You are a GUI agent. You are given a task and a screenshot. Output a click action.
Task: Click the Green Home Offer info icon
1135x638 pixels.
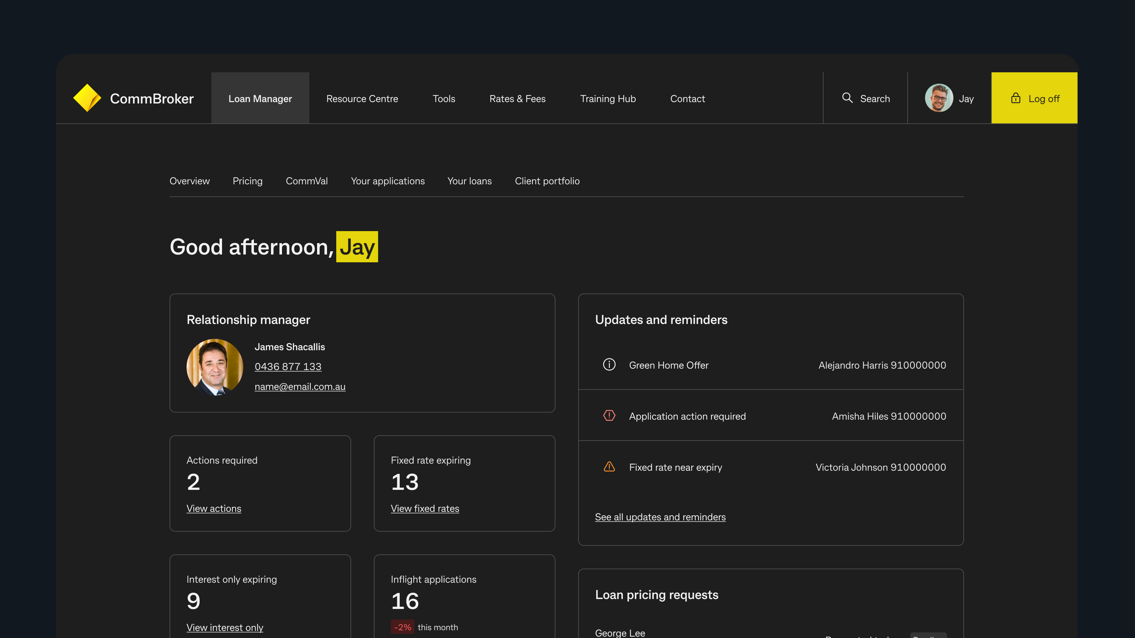[x=609, y=365]
